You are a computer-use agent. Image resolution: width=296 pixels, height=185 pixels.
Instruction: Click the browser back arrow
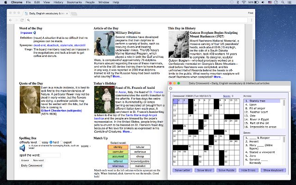point(11,20)
